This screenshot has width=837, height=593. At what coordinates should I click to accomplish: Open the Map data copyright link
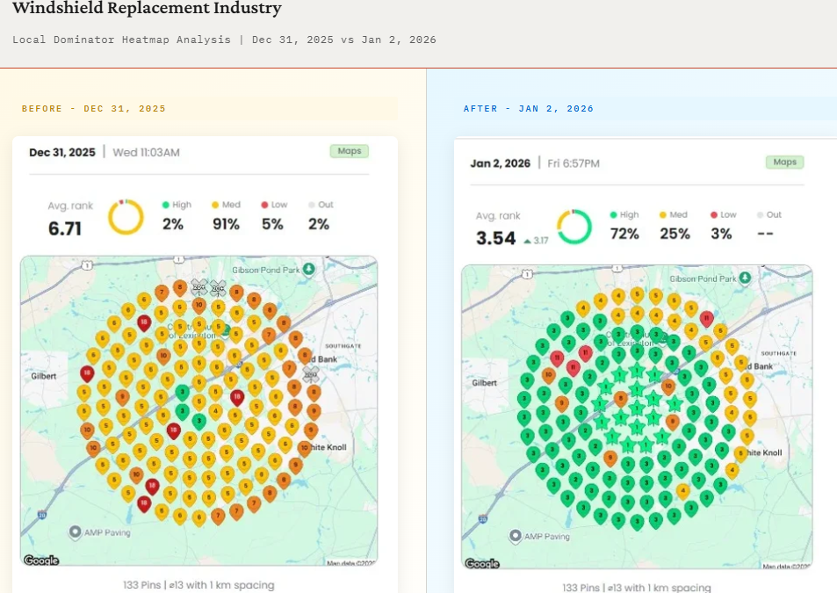click(x=351, y=562)
